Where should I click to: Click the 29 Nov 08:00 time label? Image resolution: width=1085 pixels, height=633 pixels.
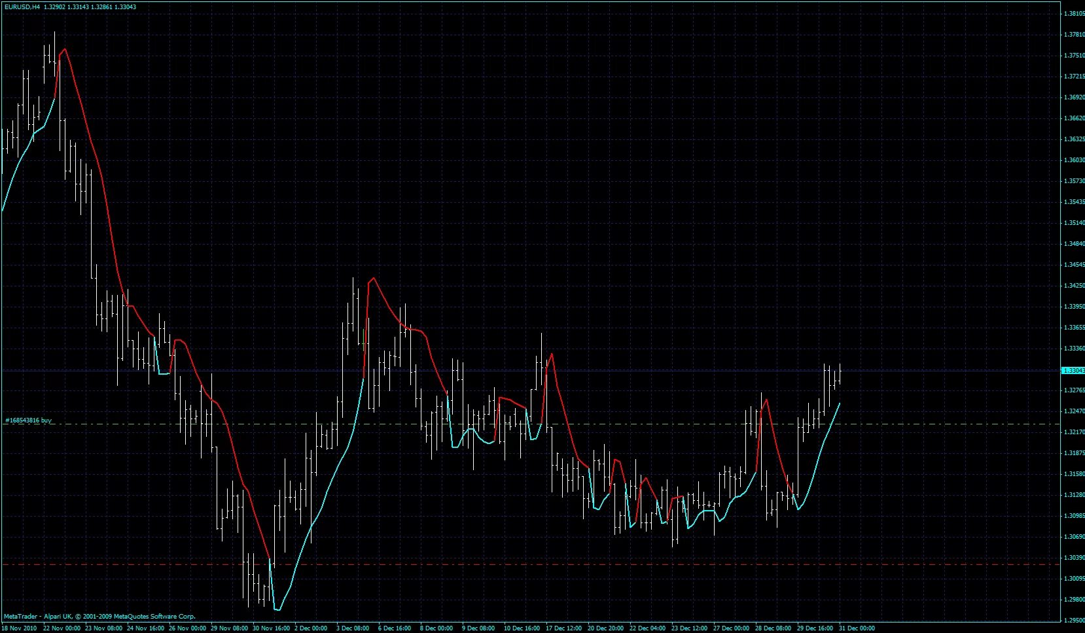pyautogui.click(x=229, y=628)
